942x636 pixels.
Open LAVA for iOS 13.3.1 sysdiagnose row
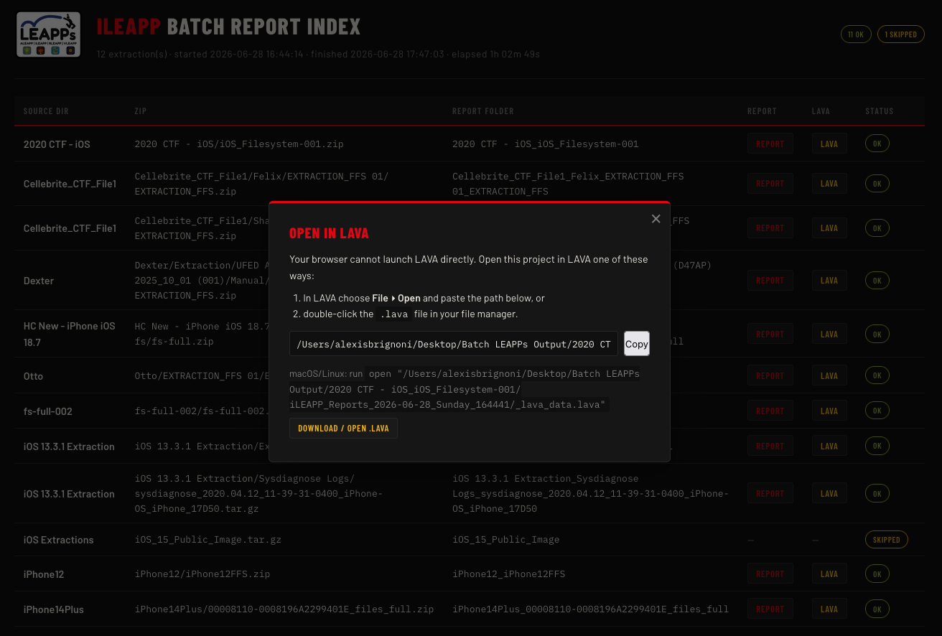(829, 493)
